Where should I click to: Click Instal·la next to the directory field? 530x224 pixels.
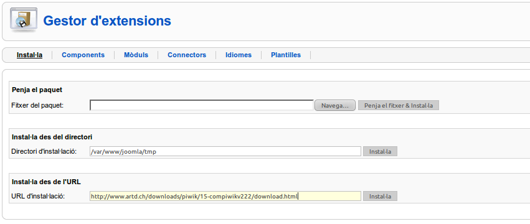(381, 151)
